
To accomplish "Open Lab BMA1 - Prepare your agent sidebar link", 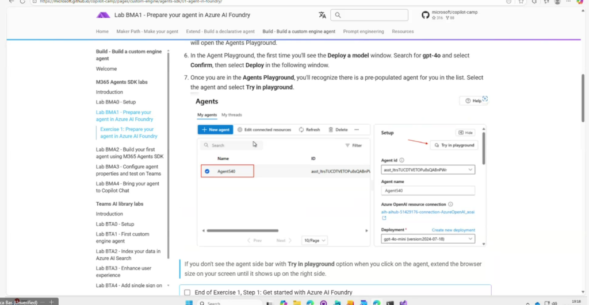I will pyautogui.click(x=124, y=115).
